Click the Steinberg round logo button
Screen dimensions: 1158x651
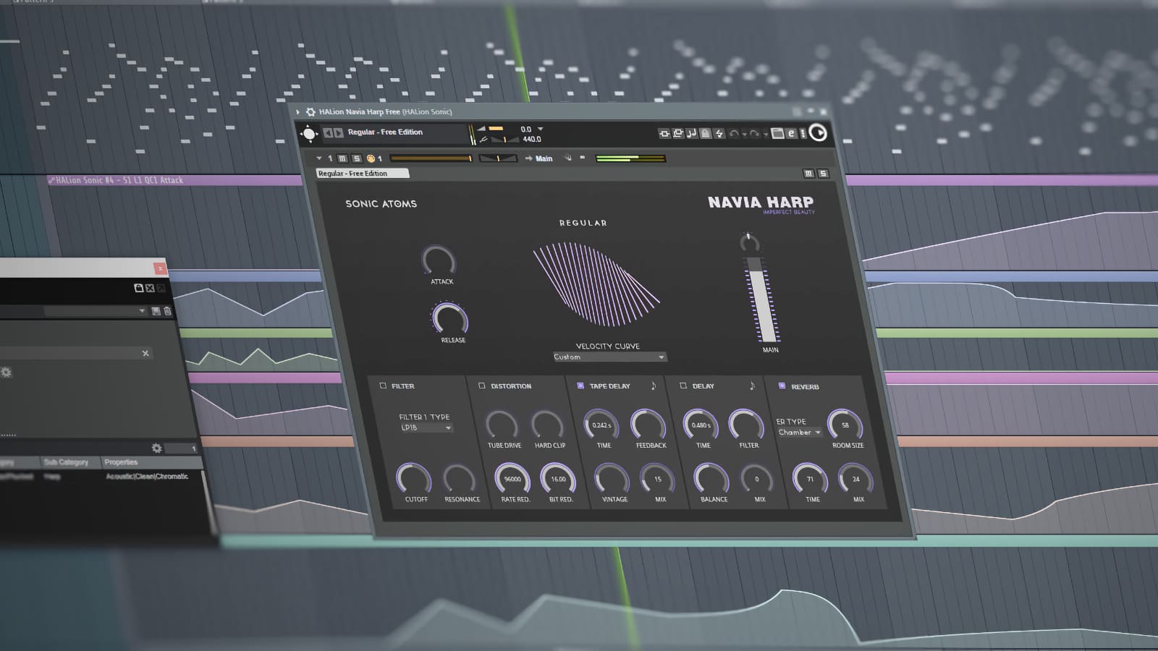coord(818,132)
